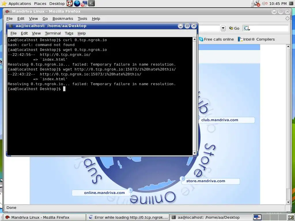Click the window selector icon beside the clock
This screenshot has height=221, width=295.
[x=291, y=3]
